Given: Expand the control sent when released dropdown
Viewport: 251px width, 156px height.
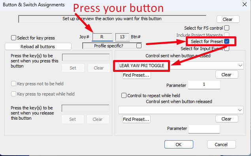Looking at the screenshot, I should [240, 110].
